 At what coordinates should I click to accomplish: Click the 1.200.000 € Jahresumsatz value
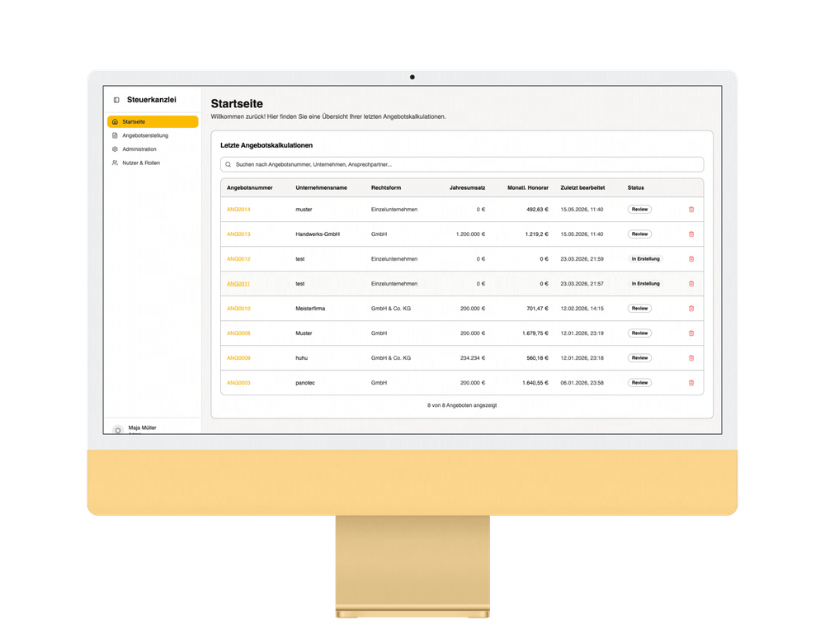470,234
